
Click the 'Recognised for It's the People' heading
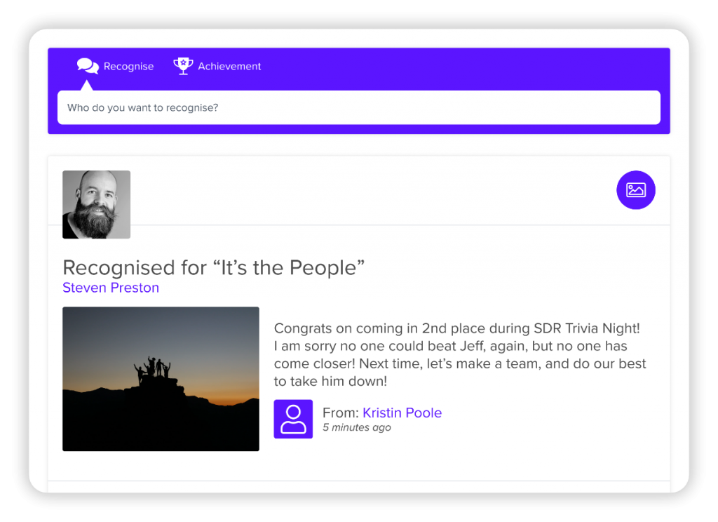[x=213, y=267]
